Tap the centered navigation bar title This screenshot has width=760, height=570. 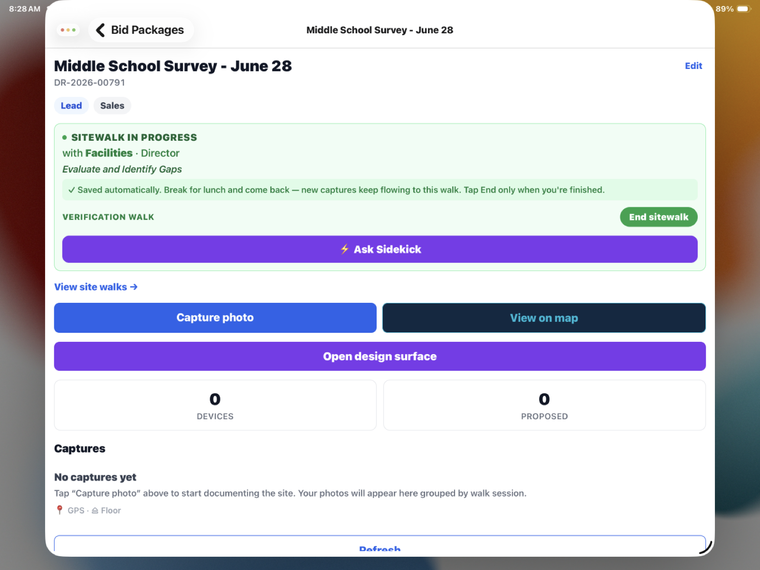[380, 30]
